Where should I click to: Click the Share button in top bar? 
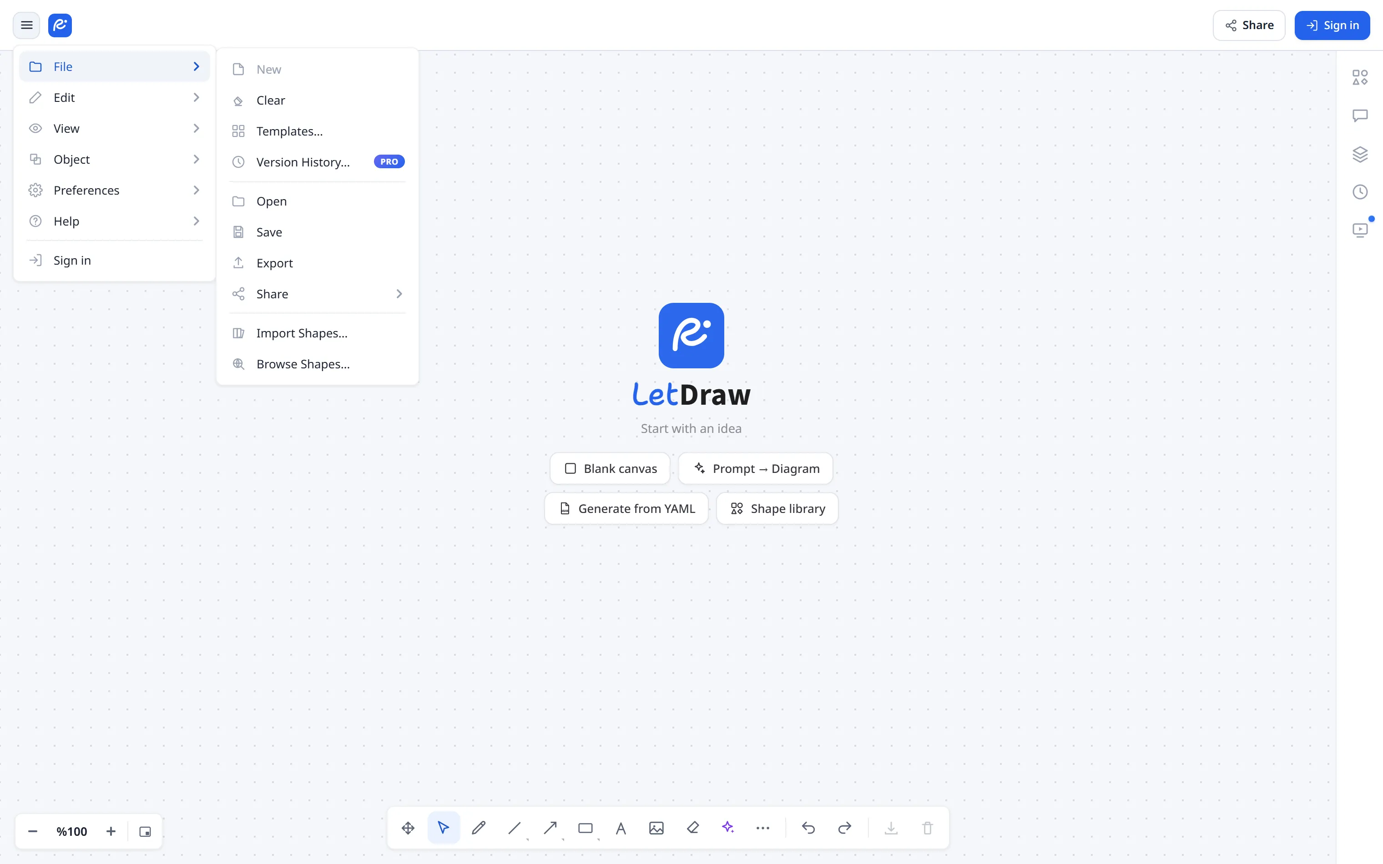coord(1249,25)
